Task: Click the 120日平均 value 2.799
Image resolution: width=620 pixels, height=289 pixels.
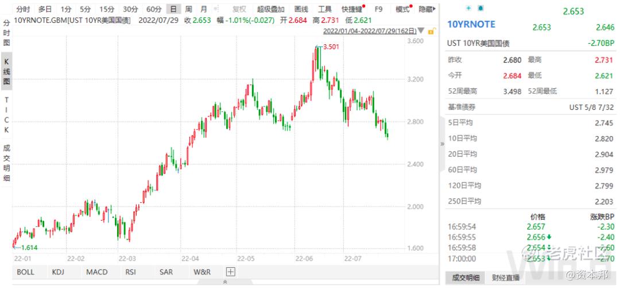Action: point(604,186)
